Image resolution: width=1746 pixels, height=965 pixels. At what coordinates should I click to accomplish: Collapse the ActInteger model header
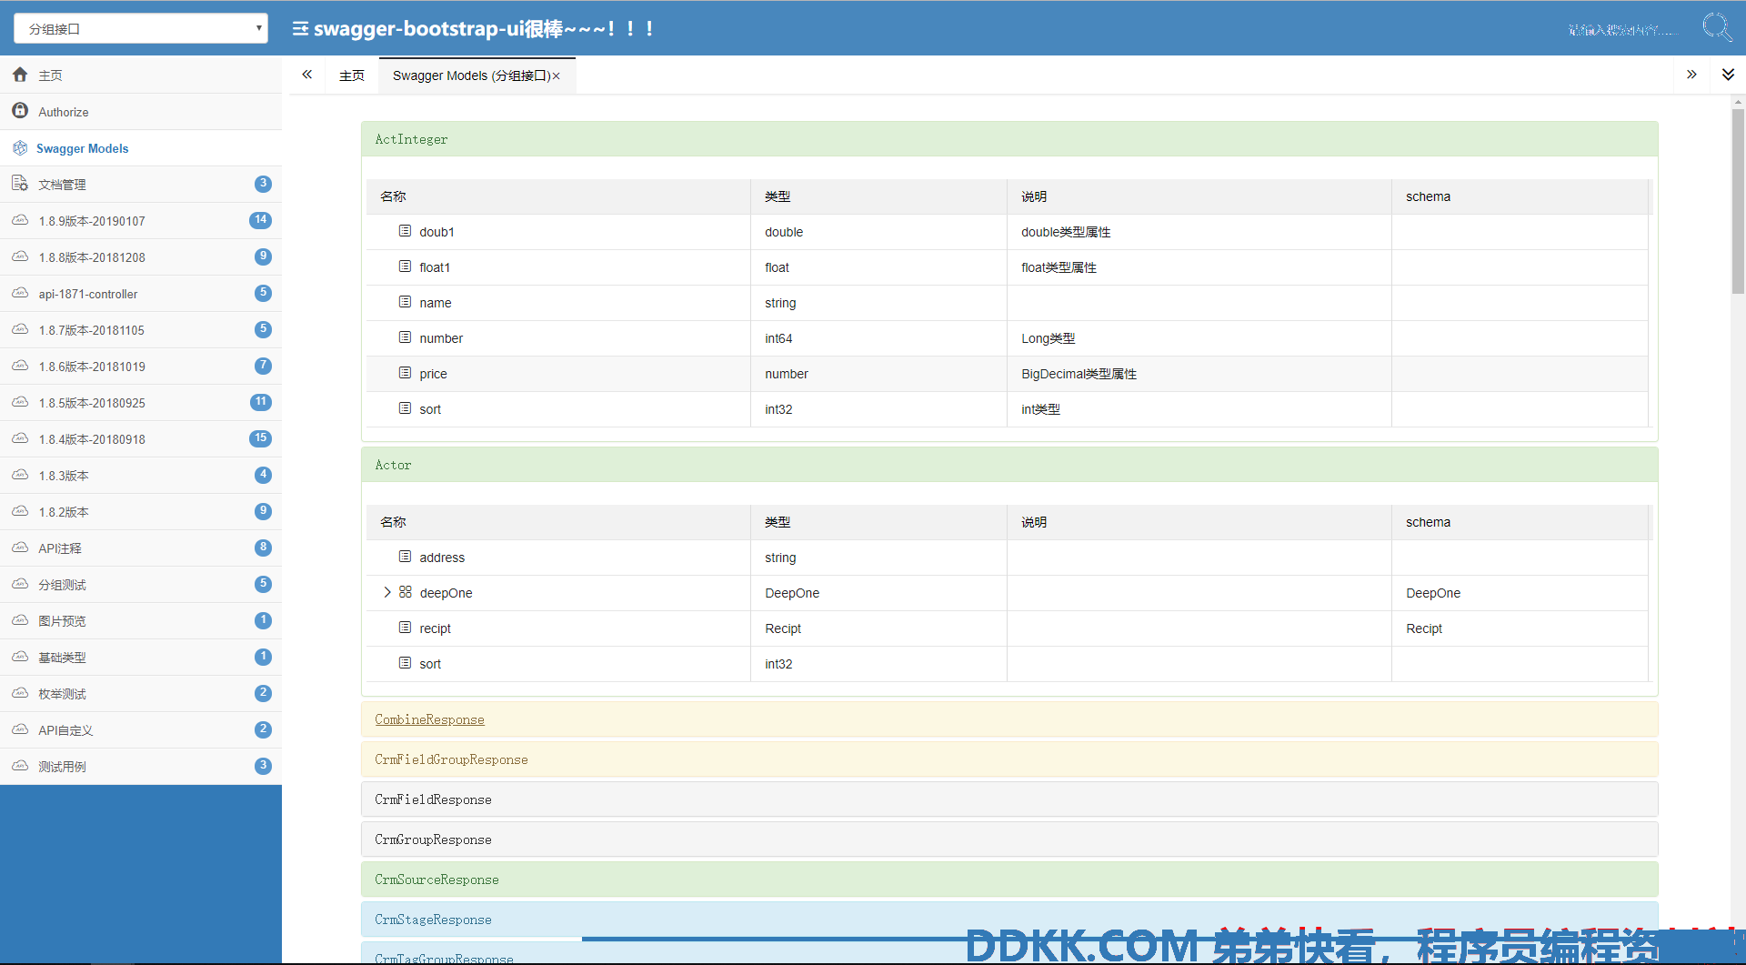click(1009, 139)
